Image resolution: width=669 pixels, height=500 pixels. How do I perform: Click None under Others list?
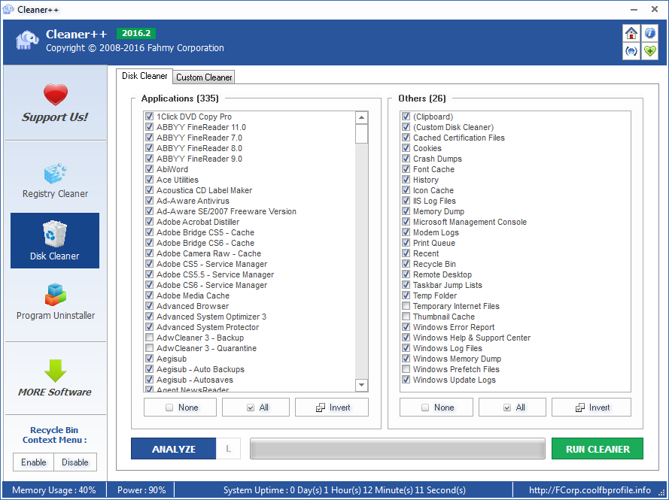pyautogui.click(x=436, y=407)
